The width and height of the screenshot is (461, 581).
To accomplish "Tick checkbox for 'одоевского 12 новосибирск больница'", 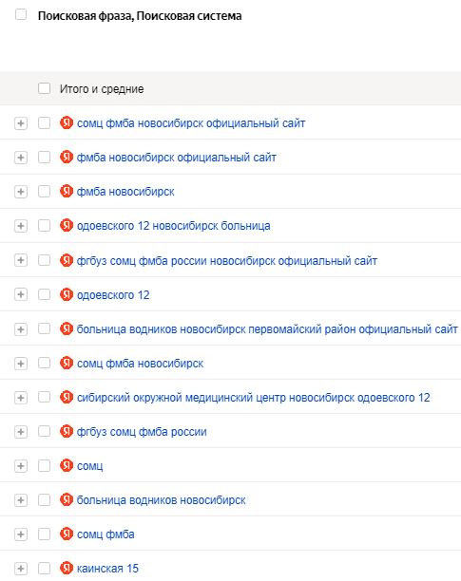I will pos(44,226).
